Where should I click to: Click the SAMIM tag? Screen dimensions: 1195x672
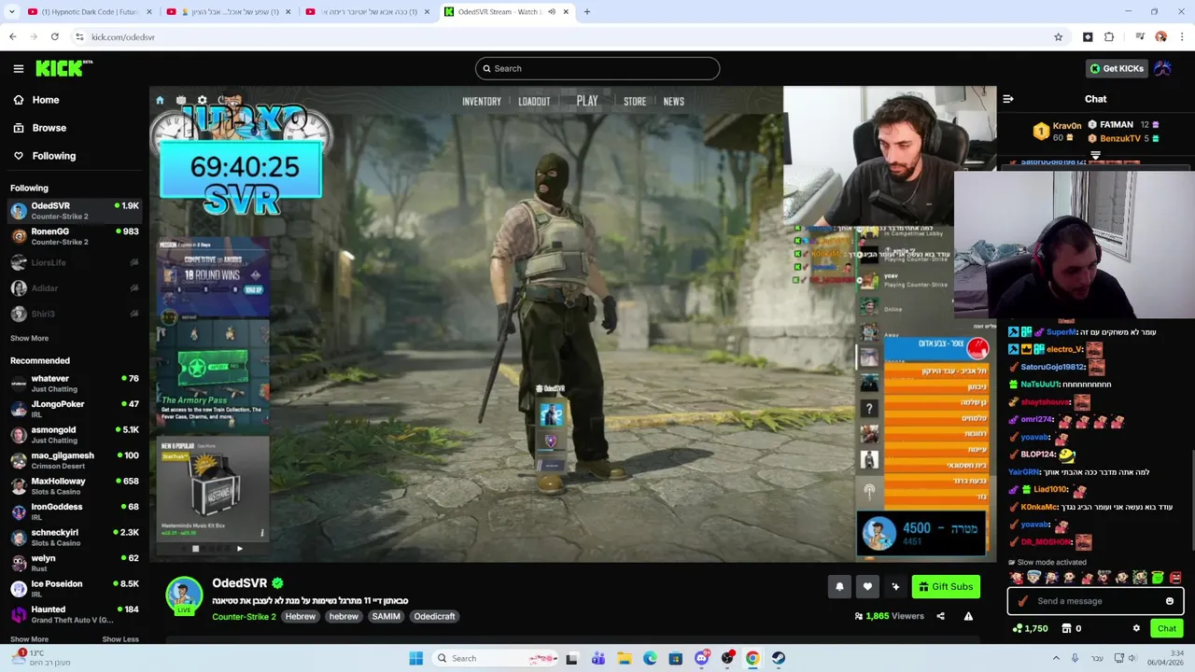[x=386, y=616]
